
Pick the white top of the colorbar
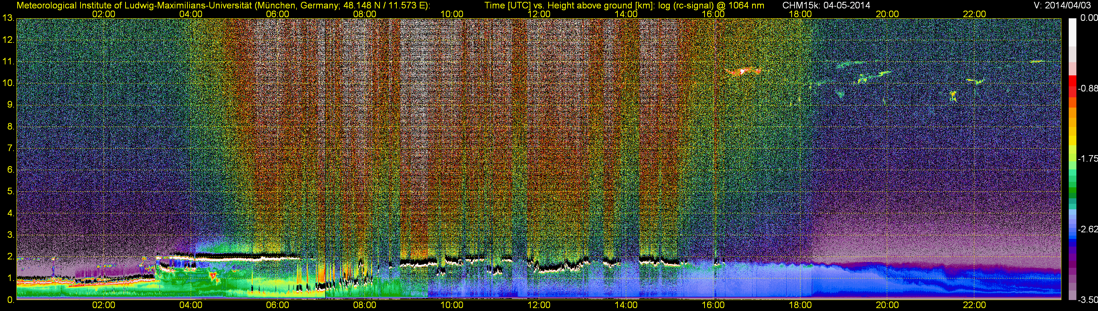tap(1072, 30)
